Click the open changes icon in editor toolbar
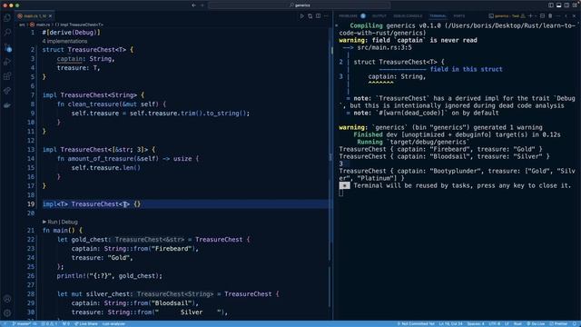Image resolution: width=581 pixels, height=327 pixels. pos(310,16)
